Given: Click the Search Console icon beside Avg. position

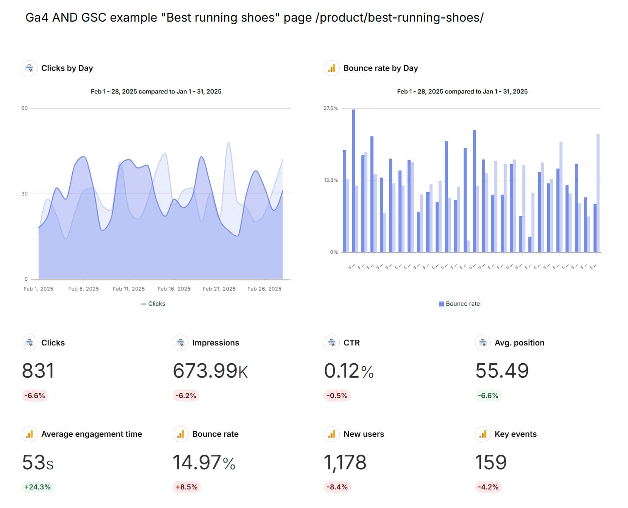Looking at the screenshot, I should click(483, 342).
